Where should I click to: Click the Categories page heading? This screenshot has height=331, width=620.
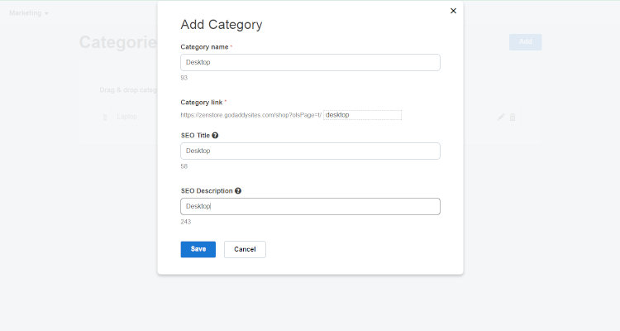tap(117, 42)
